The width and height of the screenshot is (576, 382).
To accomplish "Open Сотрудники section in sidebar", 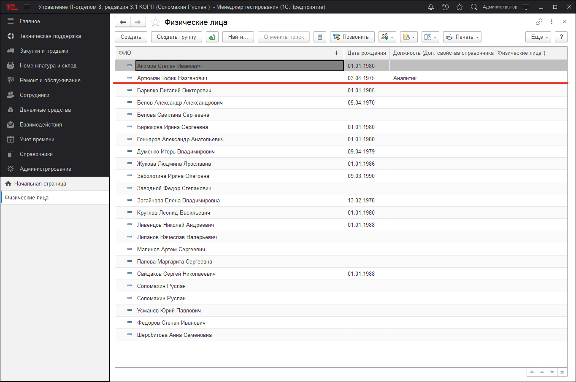I will pos(35,95).
